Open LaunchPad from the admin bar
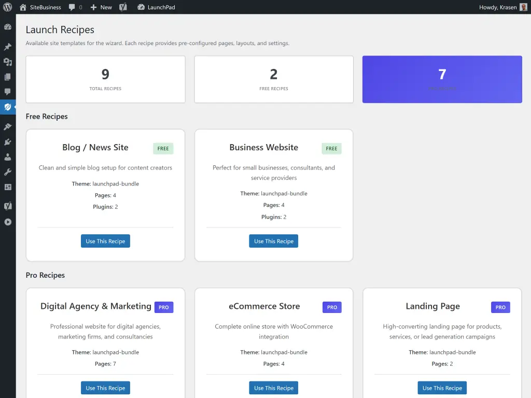This screenshot has width=531, height=398. point(156,7)
